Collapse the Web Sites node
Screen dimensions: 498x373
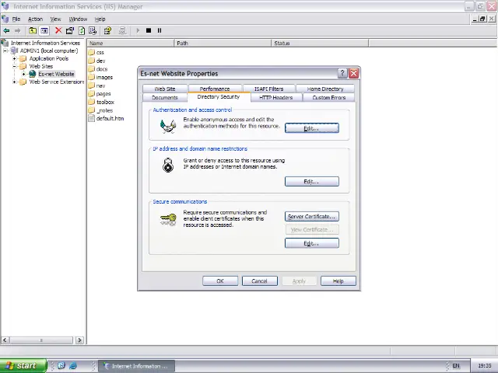click(14, 66)
